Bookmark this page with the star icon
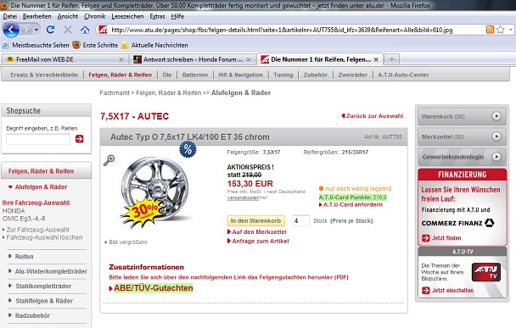Screen dimensions: 516x328 pos(500,30)
